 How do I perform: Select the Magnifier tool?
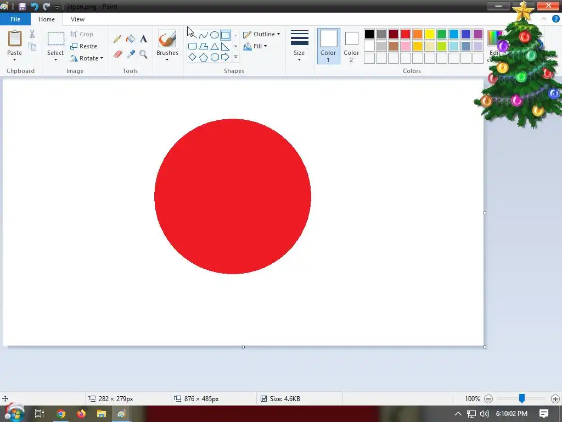(x=143, y=54)
